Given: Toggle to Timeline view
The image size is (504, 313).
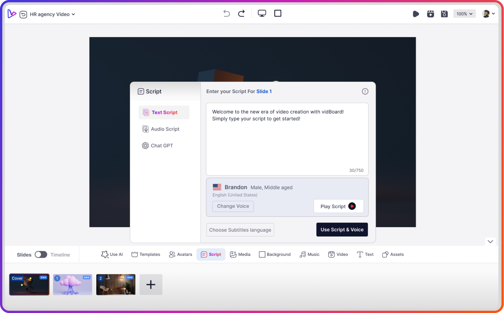Looking at the screenshot, I should tap(41, 254).
